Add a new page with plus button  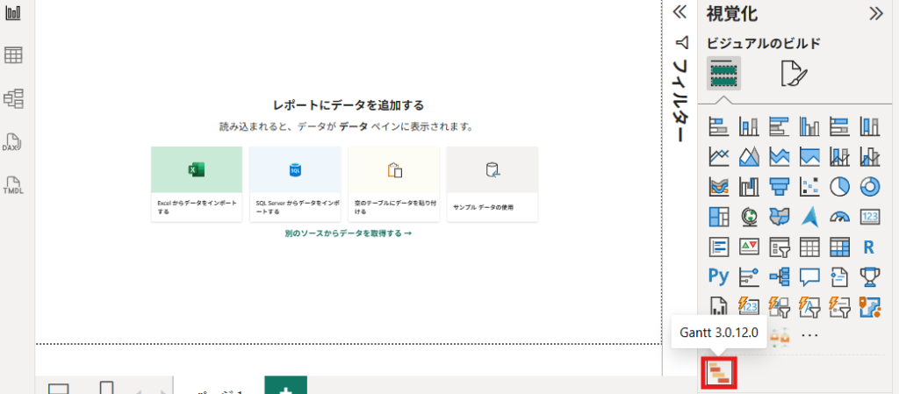point(285,387)
